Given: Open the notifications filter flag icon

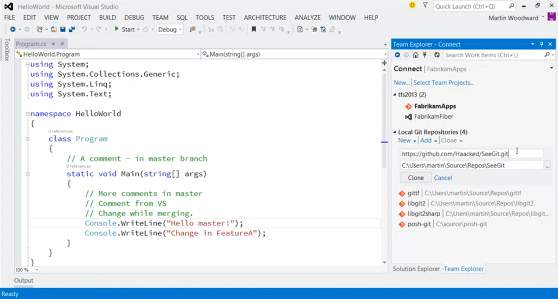Looking at the screenshot, I should pyautogui.click(x=425, y=5).
